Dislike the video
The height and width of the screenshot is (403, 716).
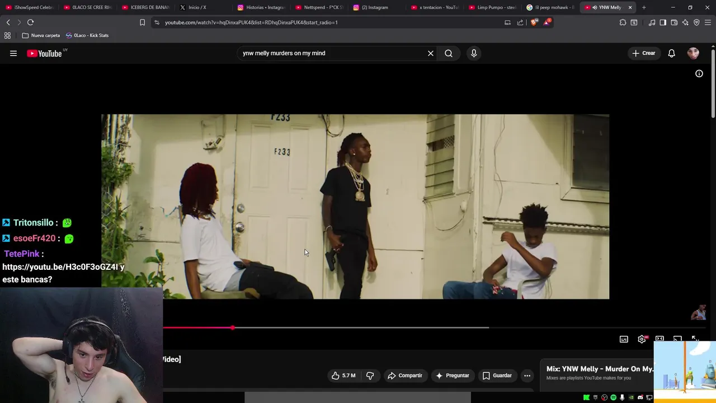370,376
